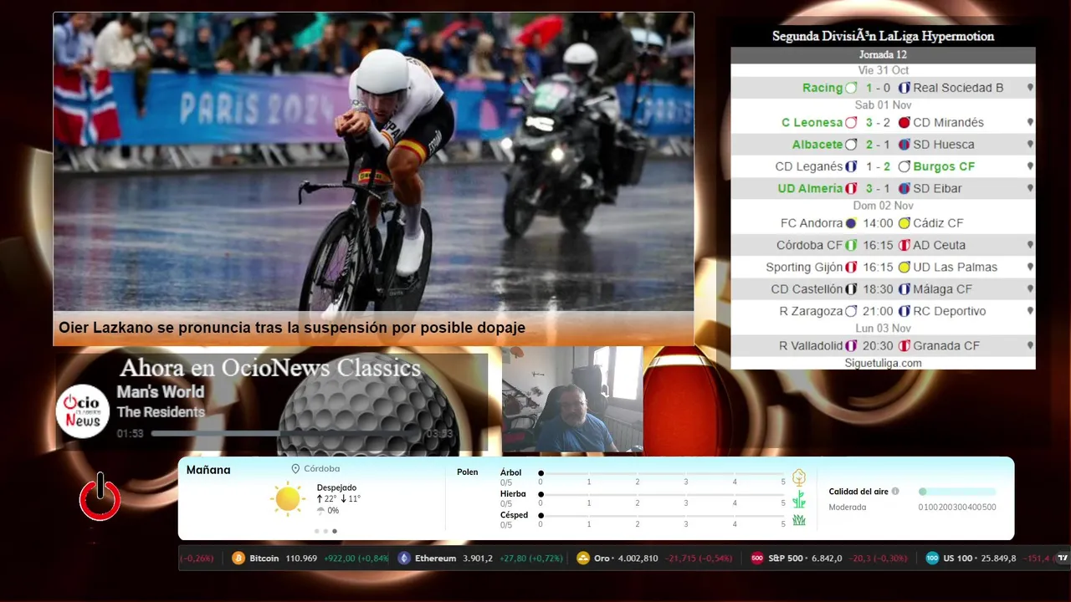Open the US 100 ticker entry
The height and width of the screenshot is (602, 1071).
(987, 558)
